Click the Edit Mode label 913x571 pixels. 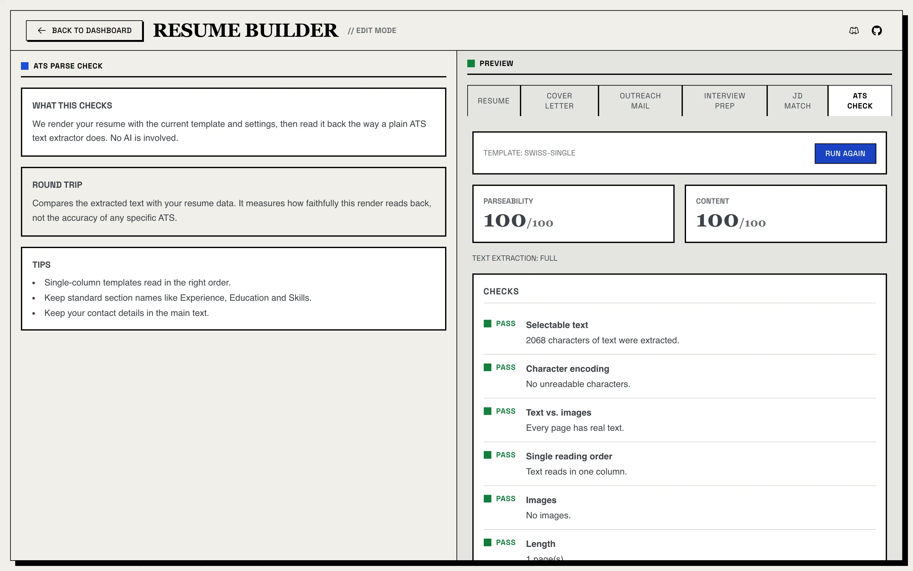pos(372,30)
